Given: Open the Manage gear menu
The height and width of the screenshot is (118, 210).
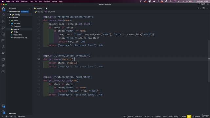Looking at the screenshot, I should point(3,112).
